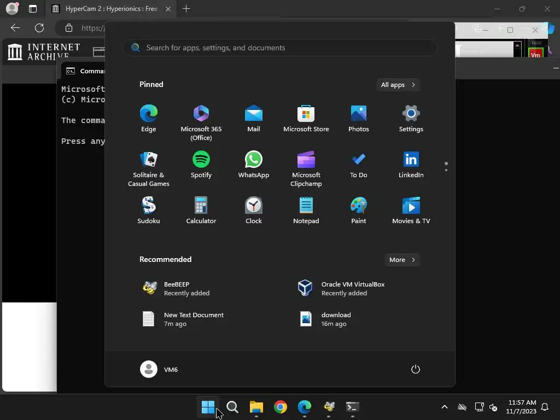This screenshot has height=420, width=560.
Task: Open LinkedIn pinned app
Action: pos(411,165)
